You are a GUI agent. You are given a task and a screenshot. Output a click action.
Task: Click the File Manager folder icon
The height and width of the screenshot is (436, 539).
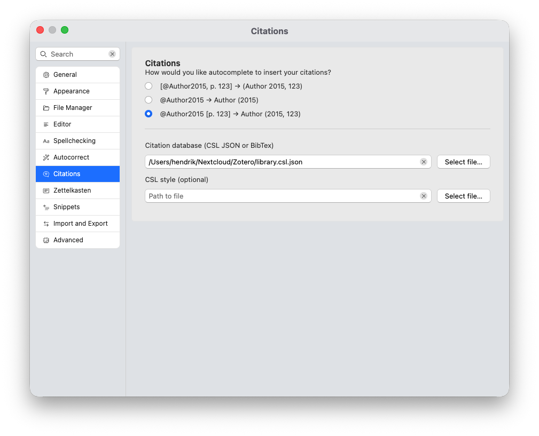pos(46,108)
